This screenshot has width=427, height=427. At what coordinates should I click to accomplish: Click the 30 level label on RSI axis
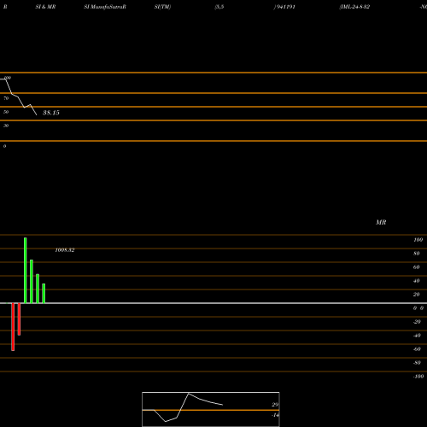pos(6,126)
